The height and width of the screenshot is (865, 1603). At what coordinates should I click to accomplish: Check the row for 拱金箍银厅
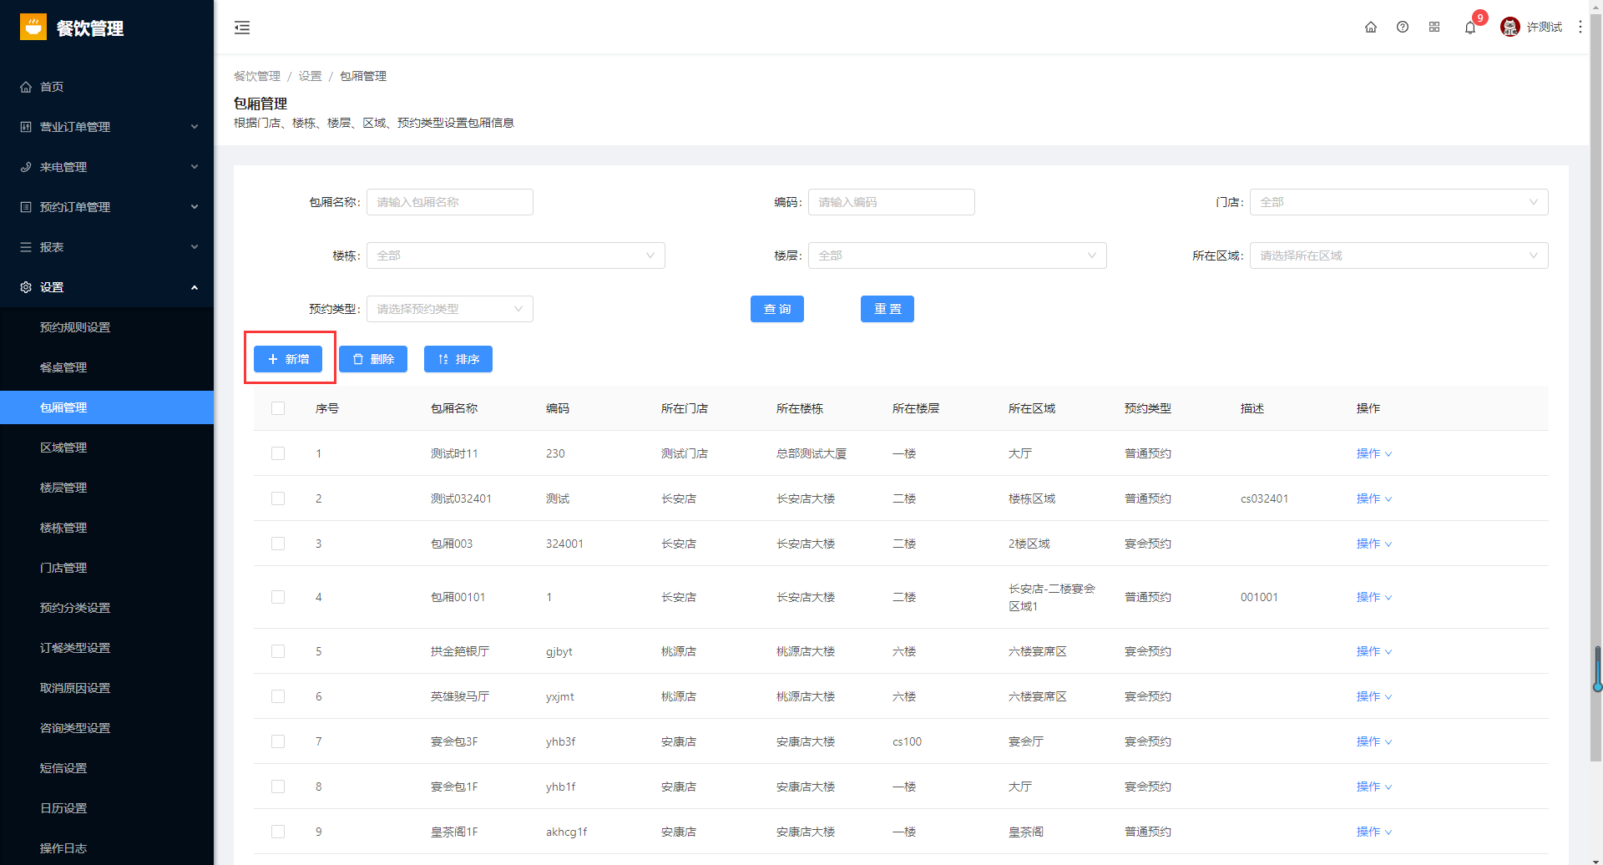(x=278, y=651)
